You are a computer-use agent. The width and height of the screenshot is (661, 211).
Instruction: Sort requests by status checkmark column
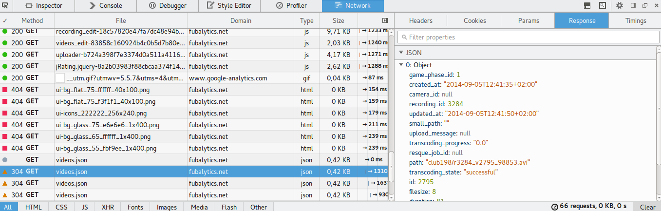click(x=5, y=20)
